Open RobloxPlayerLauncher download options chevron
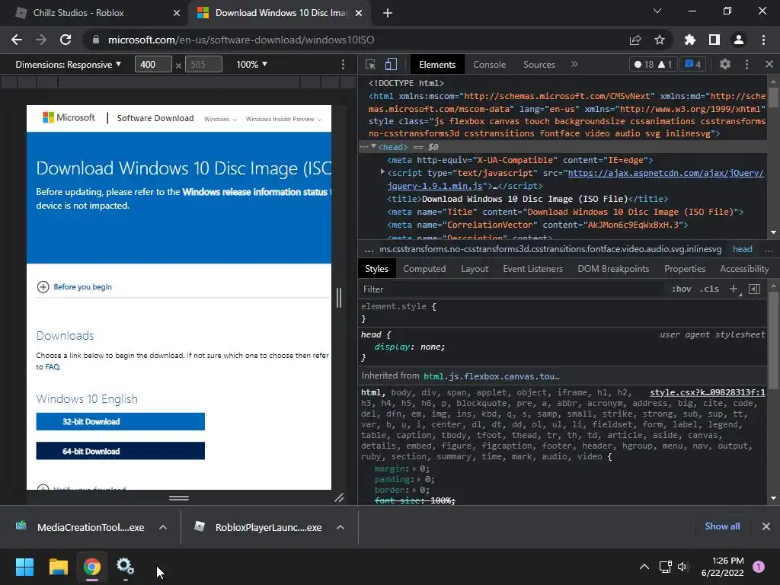The width and height of the screenshot is (780, 585). (340, 527)
